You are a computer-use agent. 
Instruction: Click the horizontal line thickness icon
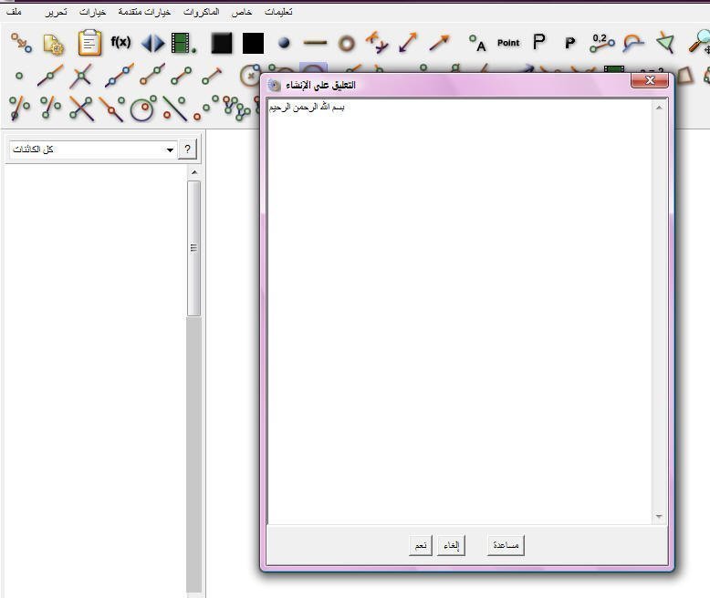point(315,43)
